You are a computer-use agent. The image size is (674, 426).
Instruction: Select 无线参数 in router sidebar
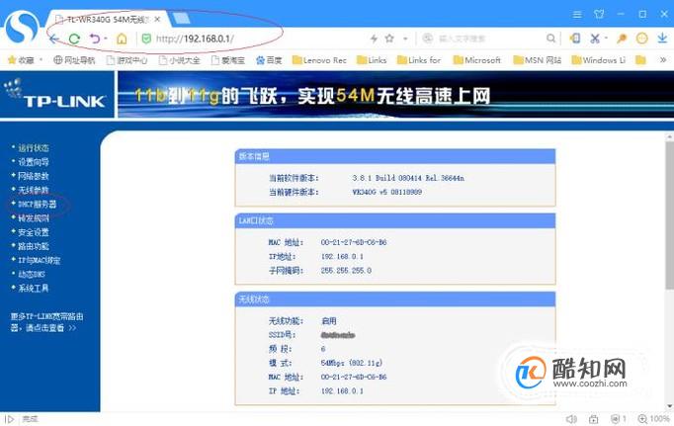[x=33, y=190]
